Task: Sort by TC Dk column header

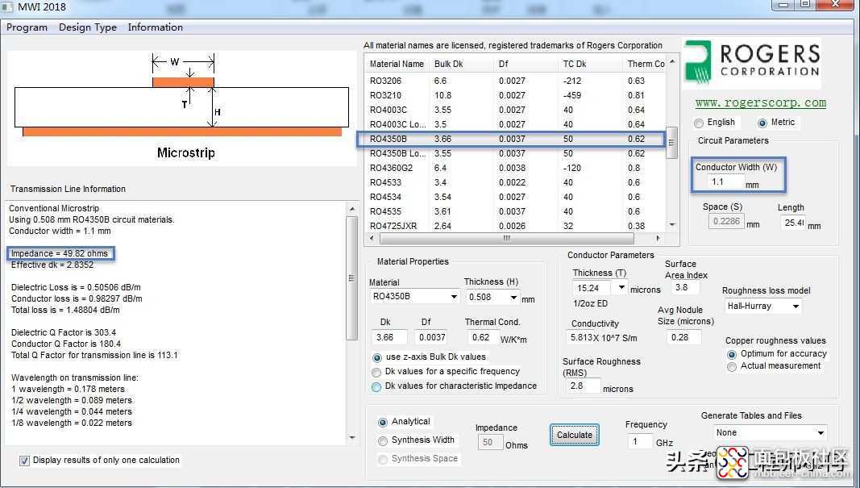Action: [590, 65]
